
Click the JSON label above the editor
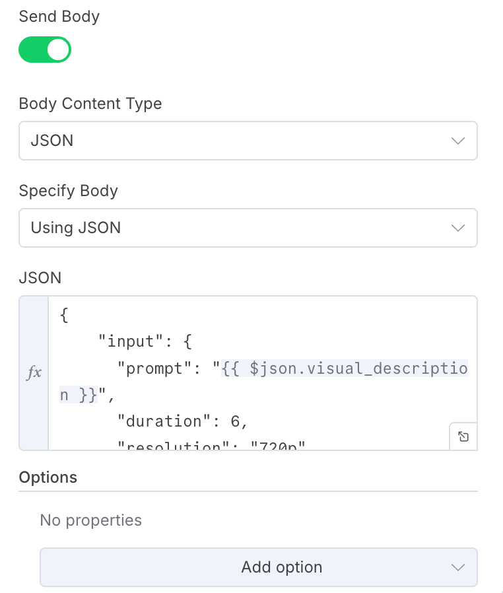[x=40, y=278]
